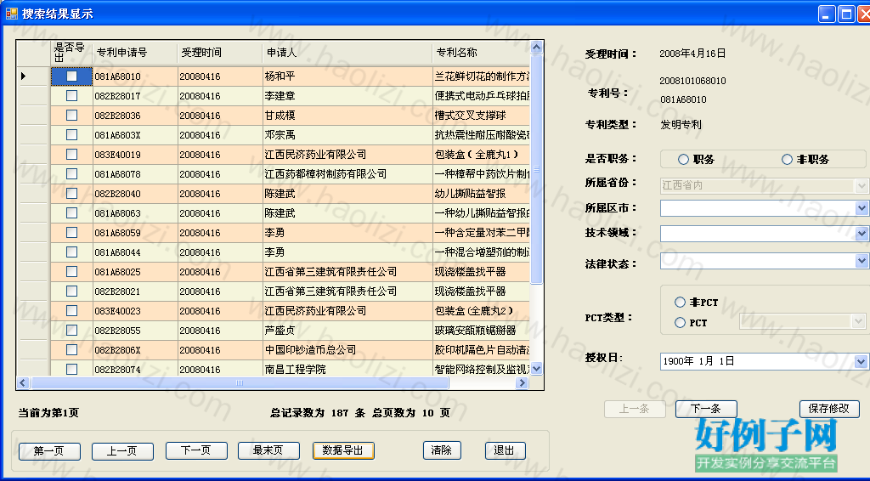The width and height of the screenshot is (870, 481).
Task: Jump to last page with 最末页
Action: click(268, 450)
